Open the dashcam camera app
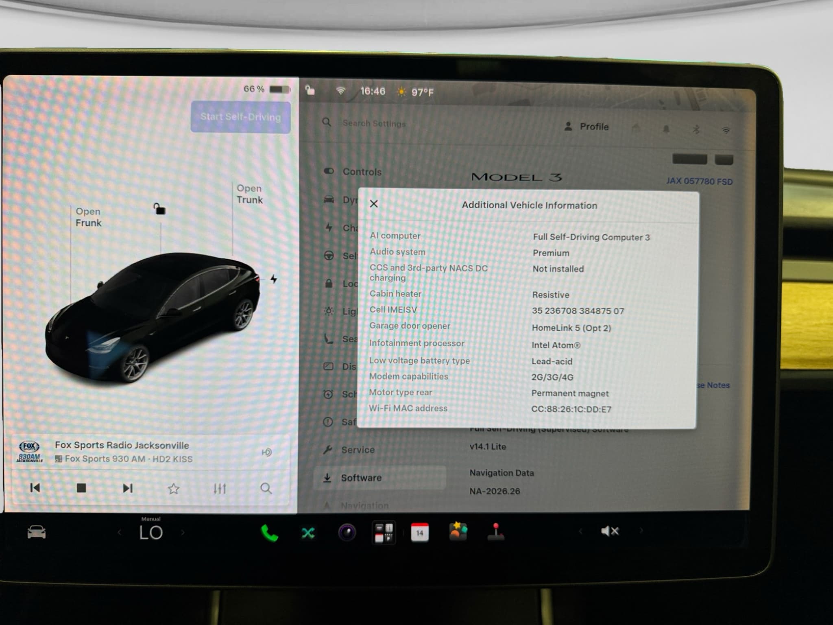 click(347, 533)
